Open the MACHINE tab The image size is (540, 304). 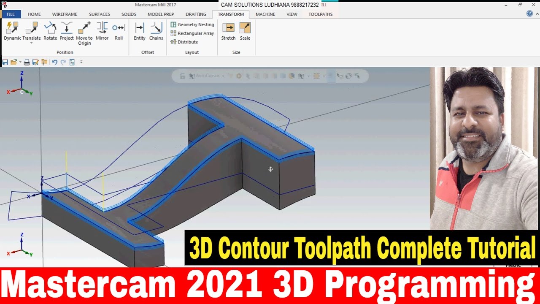[265, 14]
